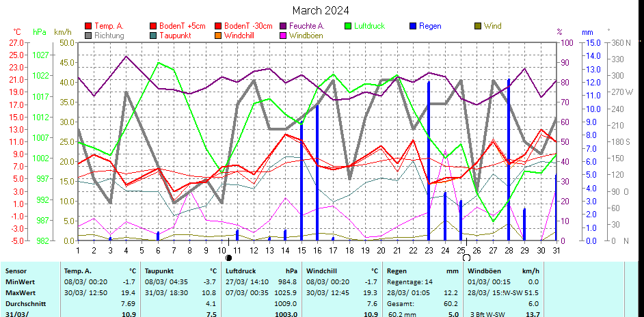644x317 pixels.
Task: Click the Gesamt: rain total label
Action: 400,304
